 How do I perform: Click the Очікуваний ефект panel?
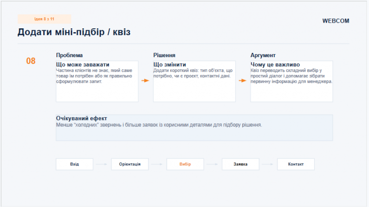pyautogui.click(x=195, y=128)
